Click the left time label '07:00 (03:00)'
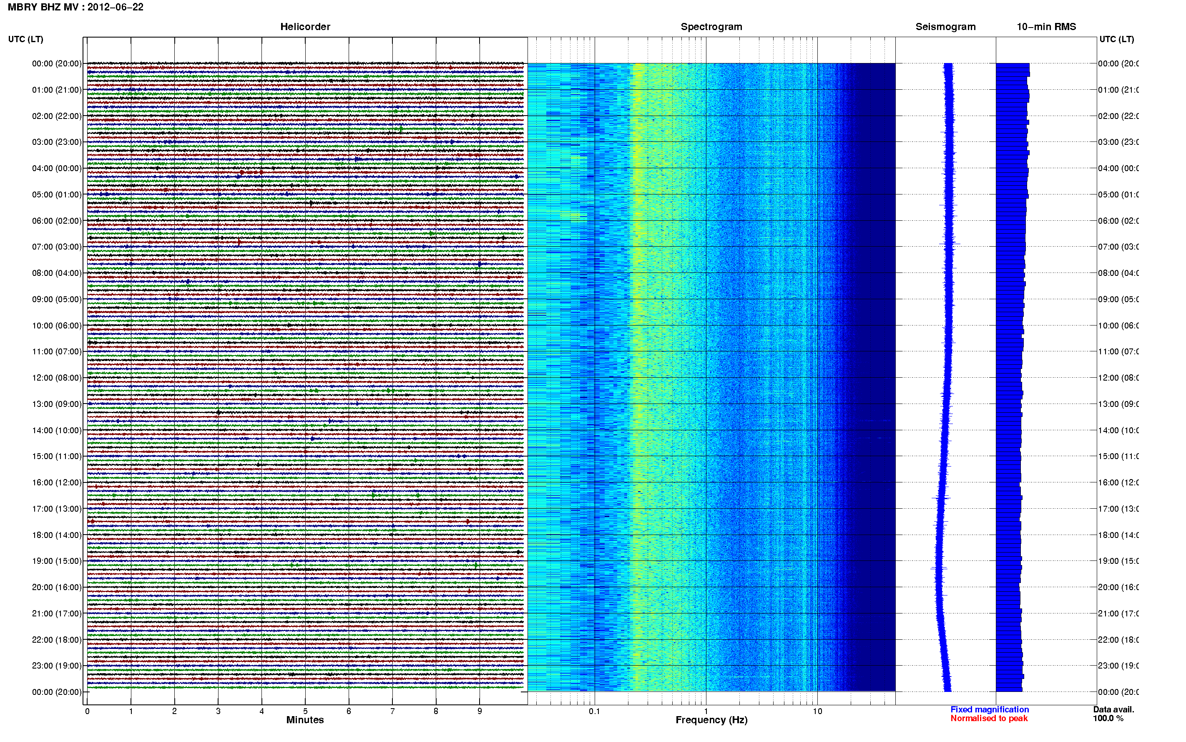 (x=57, y=246)
